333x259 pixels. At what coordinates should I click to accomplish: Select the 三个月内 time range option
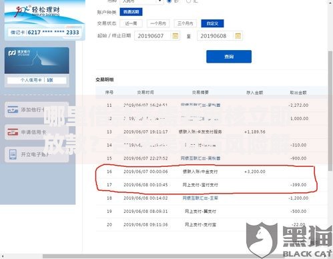(185, 23)
